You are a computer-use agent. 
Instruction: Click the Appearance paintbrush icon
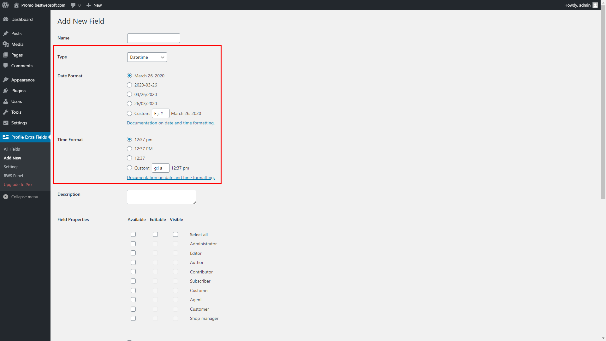[6, 80]
